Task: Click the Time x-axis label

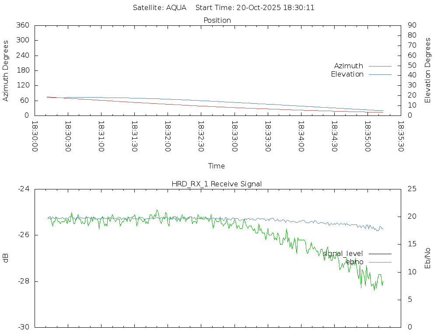Action: pos(217,166)
